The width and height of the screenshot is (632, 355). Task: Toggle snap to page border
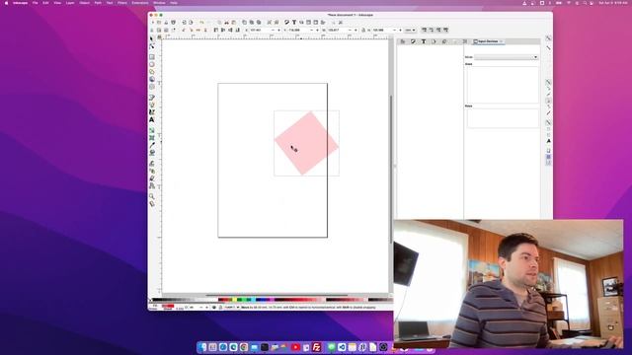click(549, 151)
